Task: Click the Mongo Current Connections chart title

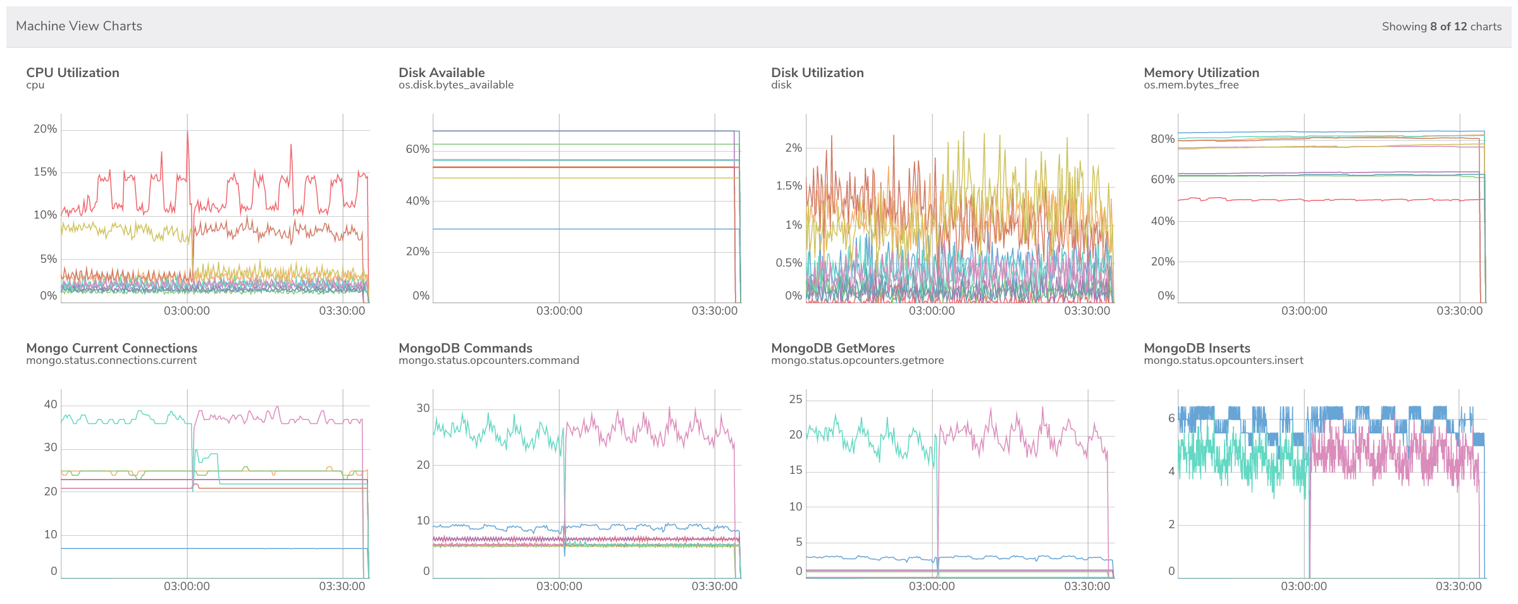Action: coord(112,348)
